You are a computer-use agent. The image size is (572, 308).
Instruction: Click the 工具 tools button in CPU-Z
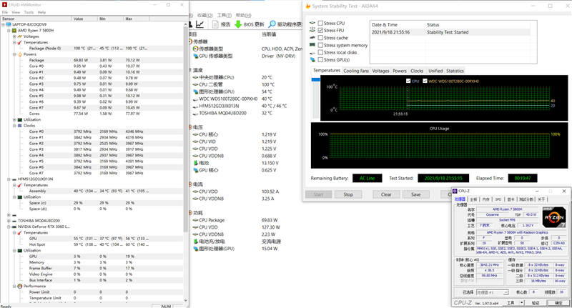(511, 303)
